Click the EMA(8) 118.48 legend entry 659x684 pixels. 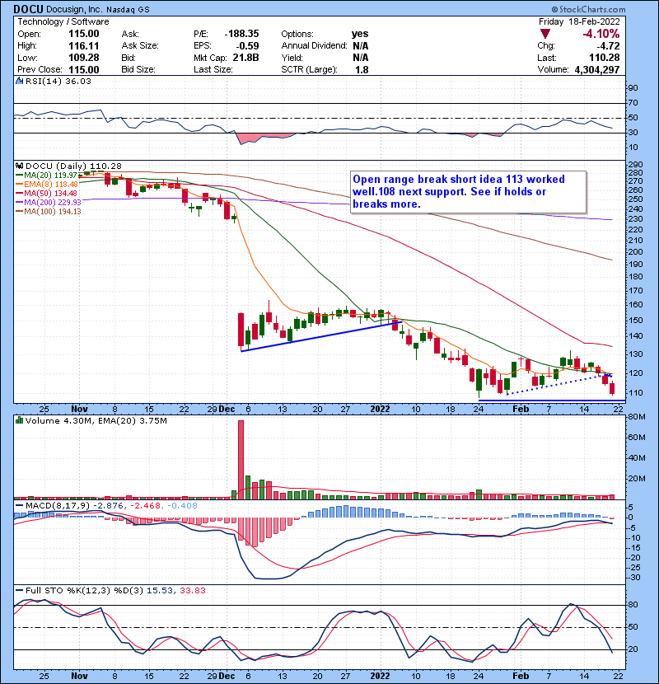pos(47,185)
